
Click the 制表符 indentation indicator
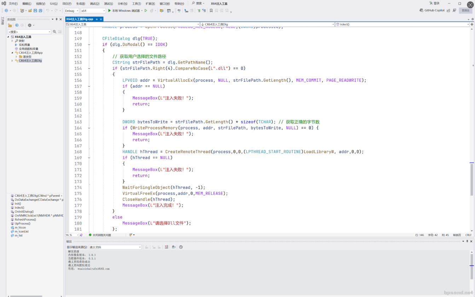[457, 235]
